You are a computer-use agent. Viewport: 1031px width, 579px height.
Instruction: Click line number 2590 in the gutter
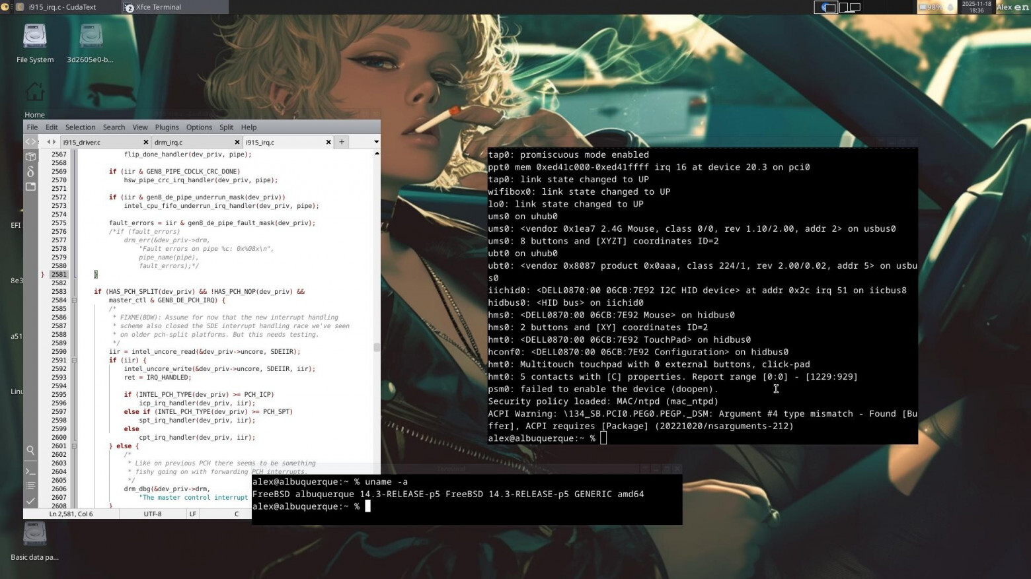pos(59,352)
